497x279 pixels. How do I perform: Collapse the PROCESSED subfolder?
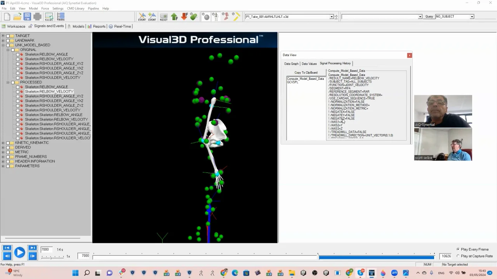8,82
